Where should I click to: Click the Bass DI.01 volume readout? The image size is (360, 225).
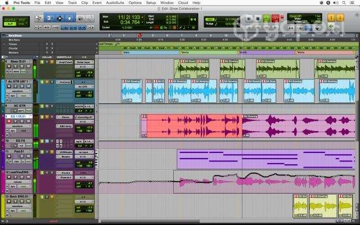84,73
